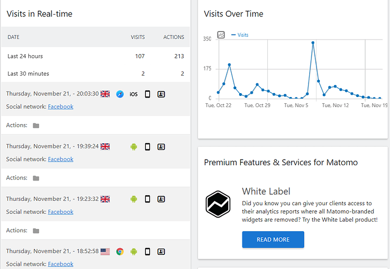Click 'Last 24 hours' row label
390x269 pixels.
25,56
